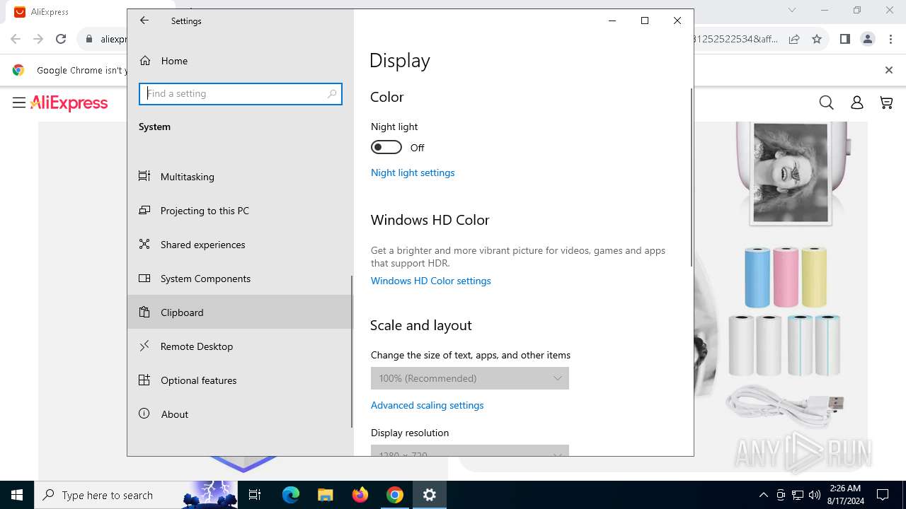Open Settings Home page

[240, 61]
